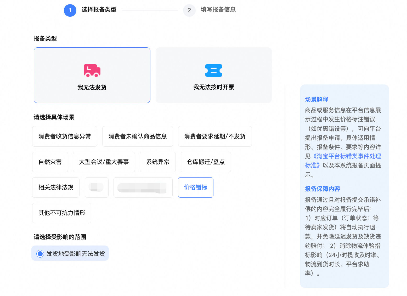Select the 我无法发货 report type card
407x296 pixels.
point(92,75)
